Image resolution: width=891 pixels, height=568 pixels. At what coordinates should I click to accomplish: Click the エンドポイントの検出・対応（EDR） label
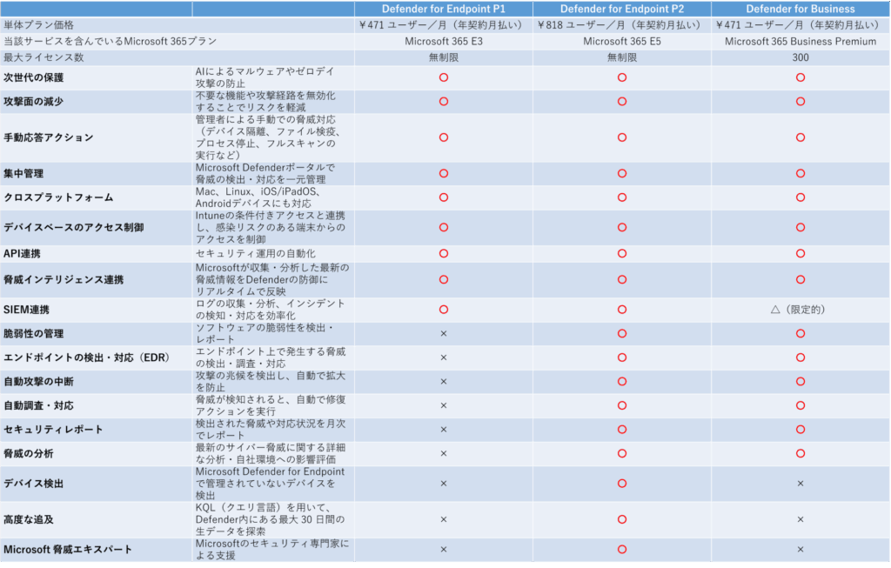point(87,358)
